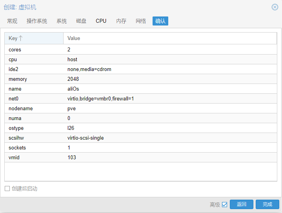Click the vmid 103 row
282x213 pixels.
point(140,157)
